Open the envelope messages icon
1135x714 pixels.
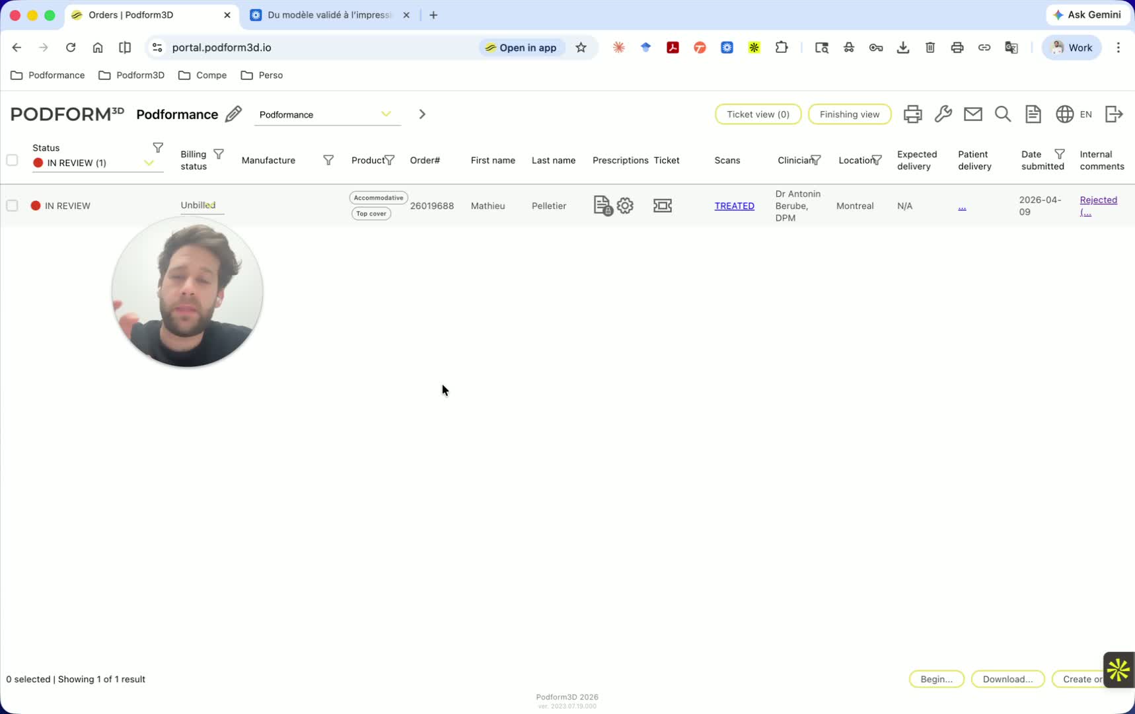[x=973, y=114]
